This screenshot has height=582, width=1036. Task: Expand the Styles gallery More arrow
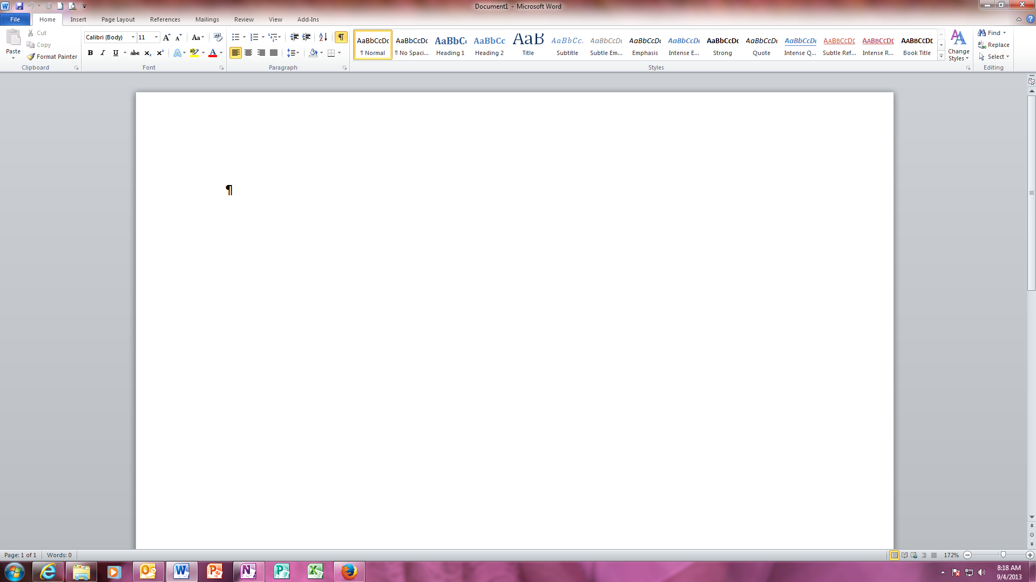(942, 56)
